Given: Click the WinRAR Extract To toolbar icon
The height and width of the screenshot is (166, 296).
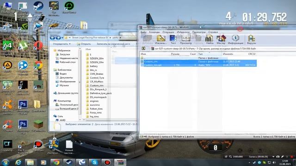Looking at the screenshot, I should point(161,40).
